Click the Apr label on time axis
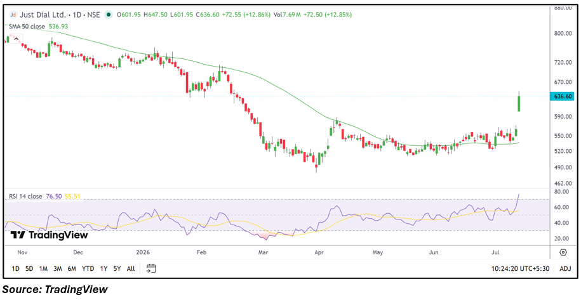Image resolution: width=581 pixels, height=300 pixels. [318, 252]
